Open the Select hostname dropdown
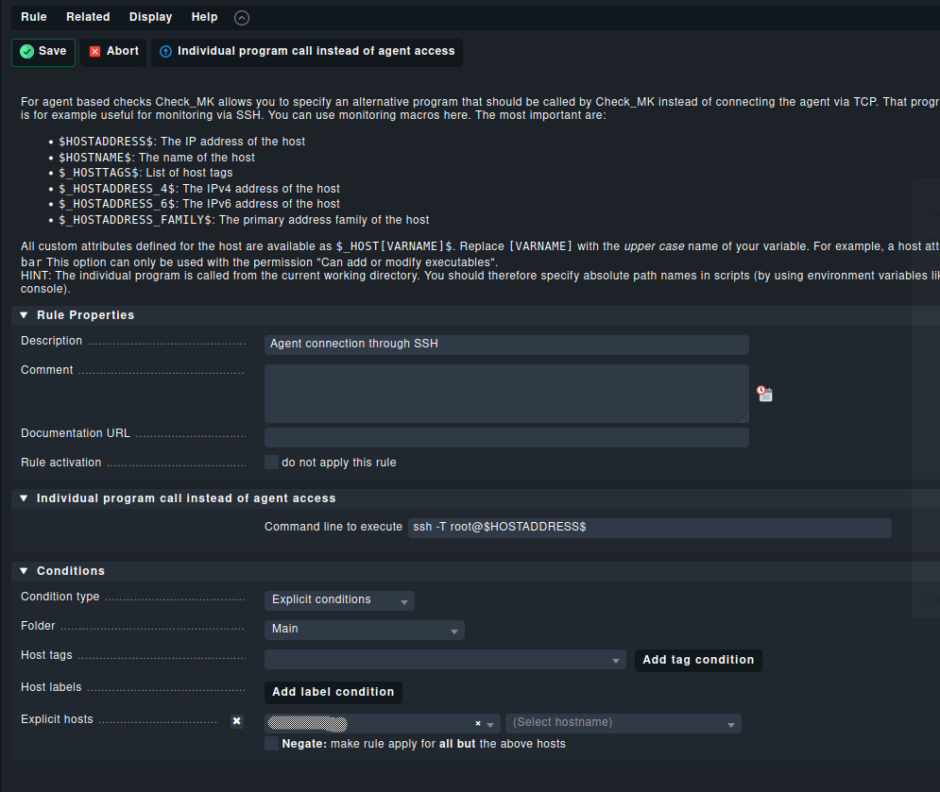 (x=624, y=723)
